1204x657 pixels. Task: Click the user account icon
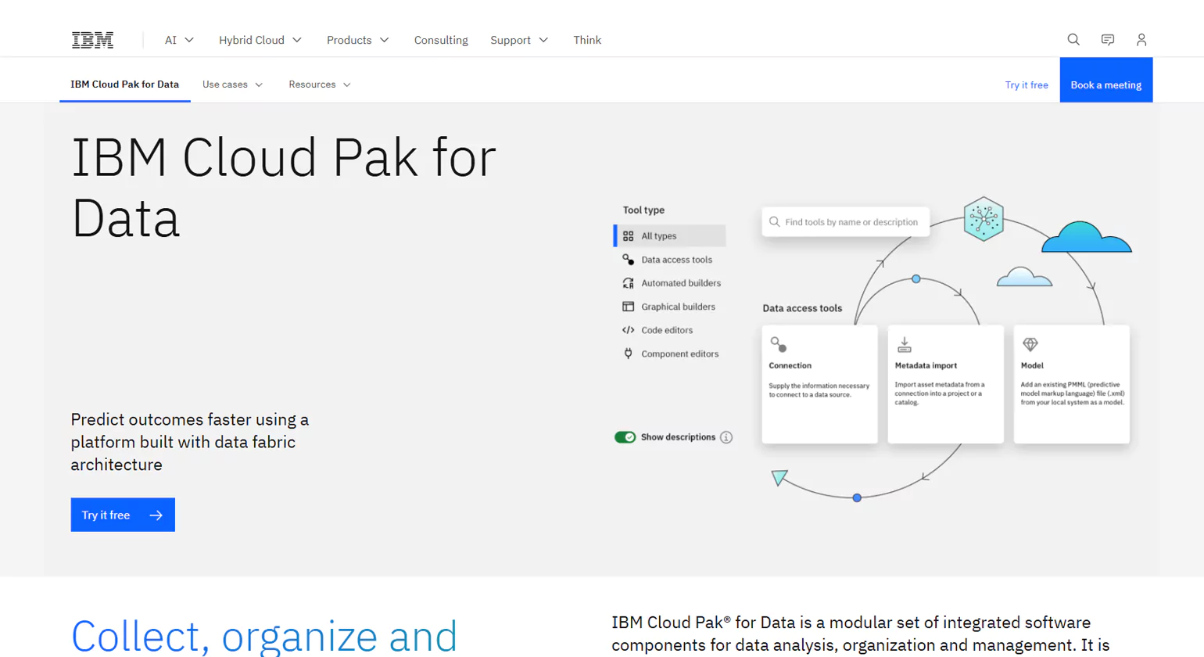pyautogui.click(x=1141, y=39)
